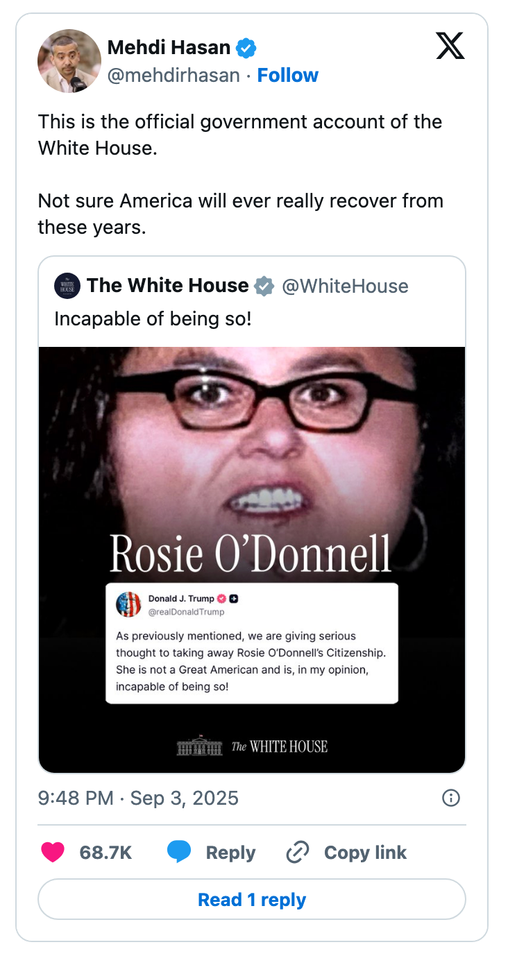This screenshot has height=956, width=508.
Task: Click Read 1 reply
Action: click(252, 899)
